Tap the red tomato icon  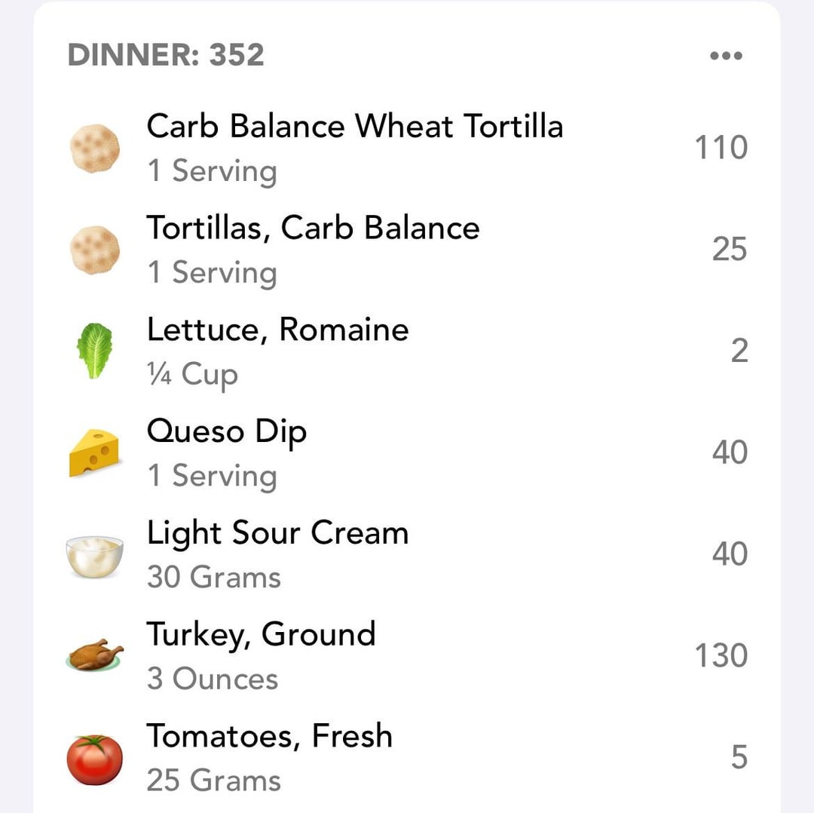(94, 759)
